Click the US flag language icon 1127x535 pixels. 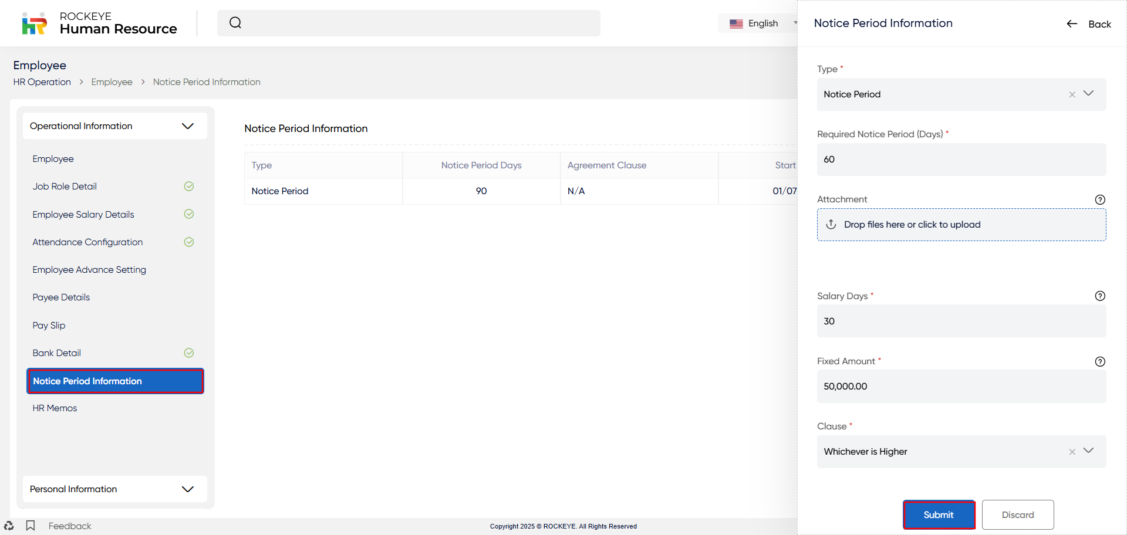coord(736,23)
